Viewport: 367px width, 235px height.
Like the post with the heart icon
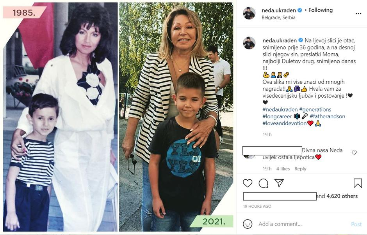248,183
